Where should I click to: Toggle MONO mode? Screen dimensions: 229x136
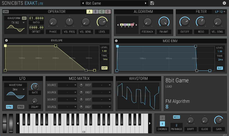pyautogui.click(x=176, y=117)
